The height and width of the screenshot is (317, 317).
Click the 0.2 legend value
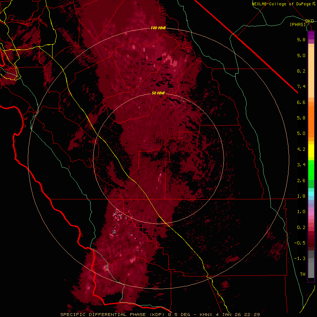[301, 228]
